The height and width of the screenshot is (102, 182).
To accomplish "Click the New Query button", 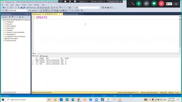I will pos(32,8).
